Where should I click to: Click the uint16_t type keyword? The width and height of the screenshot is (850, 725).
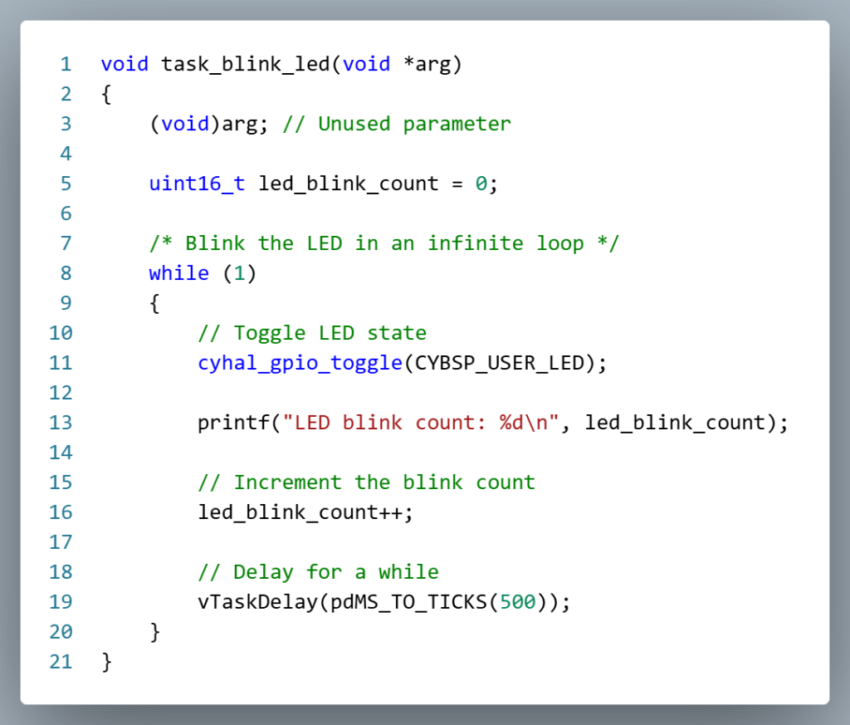[x=197, y=184]
